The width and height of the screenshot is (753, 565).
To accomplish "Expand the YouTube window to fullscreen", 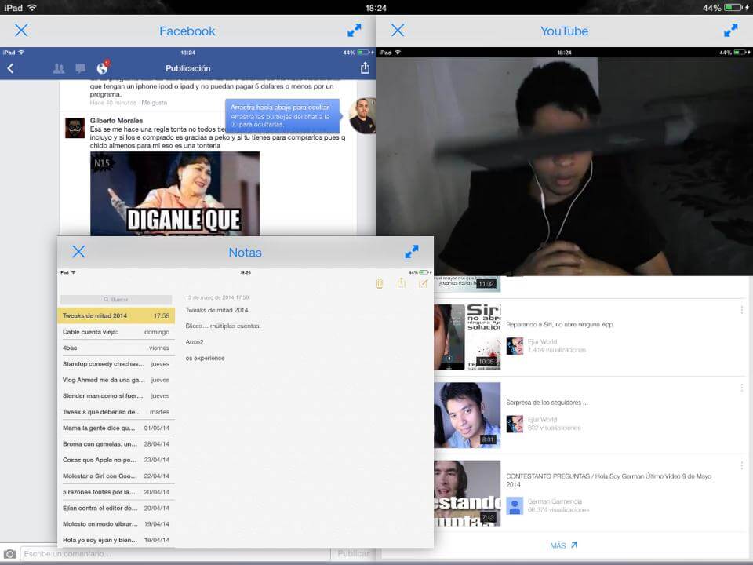I will pyautogui.click(x=730, y=31).
